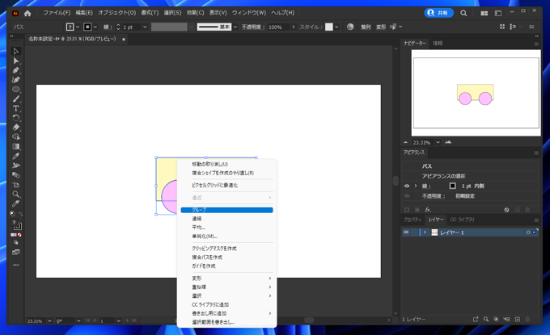Click the Navigator preview thumbnail
550x335 pixels.
pyautogui.click(x=476, y=93)
